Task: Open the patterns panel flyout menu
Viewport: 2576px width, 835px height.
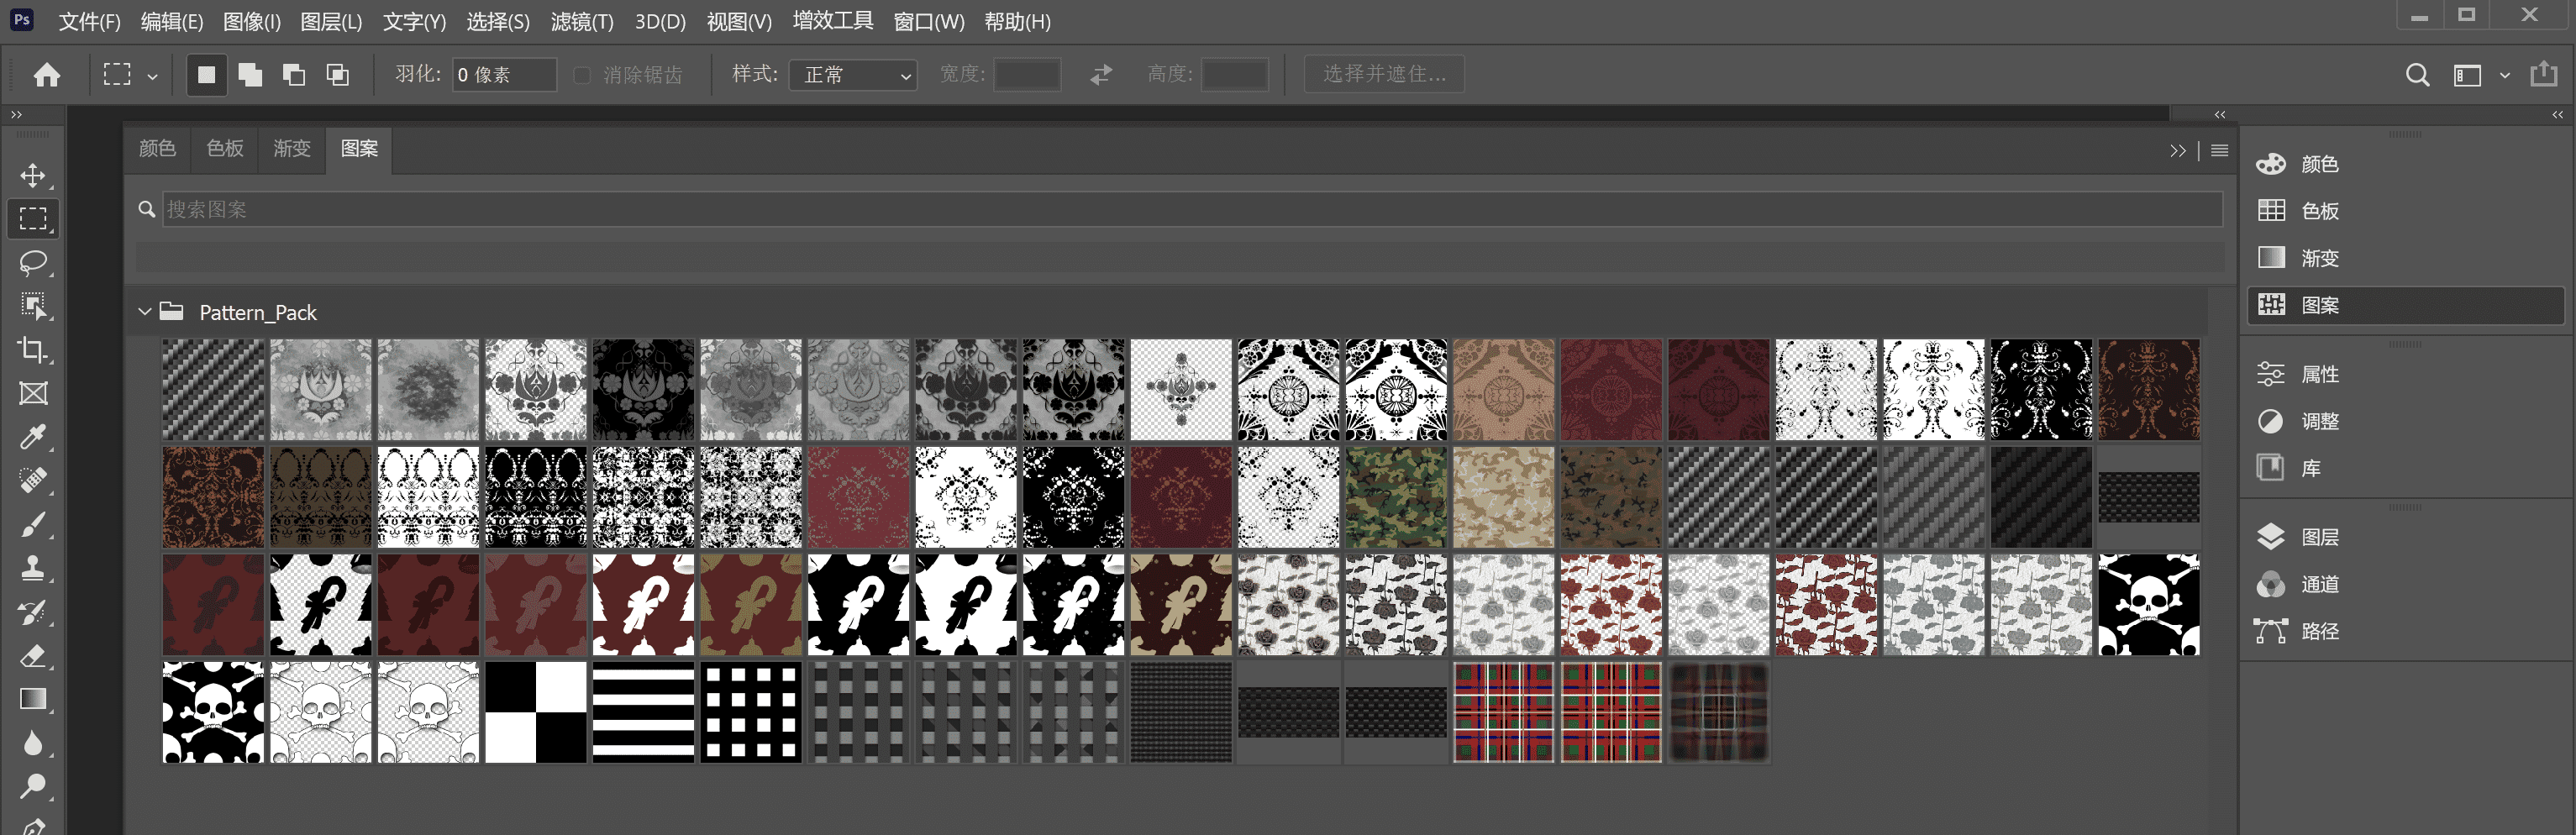Action: tap(2219, 150)
